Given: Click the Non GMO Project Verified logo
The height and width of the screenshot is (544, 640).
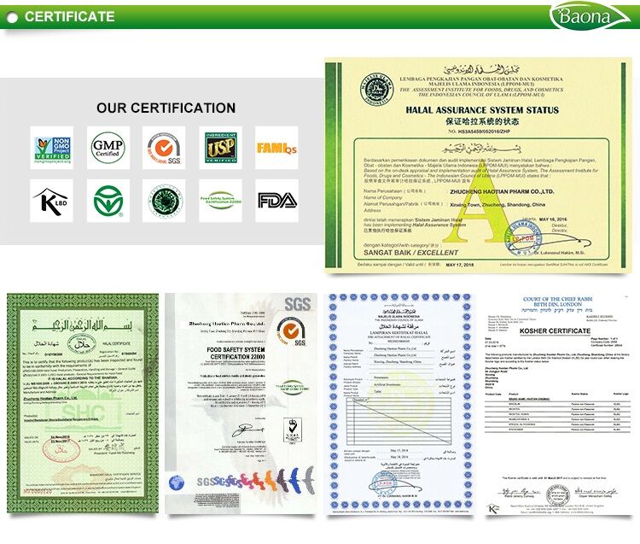Looking at the screenshot, I should (x=51, y=148).
